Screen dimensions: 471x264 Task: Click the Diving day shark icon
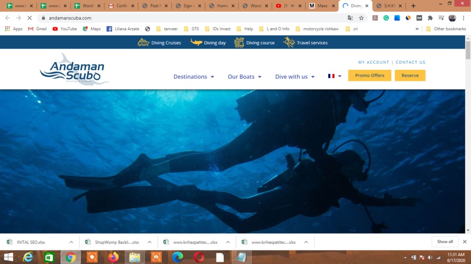coord(196,42)
